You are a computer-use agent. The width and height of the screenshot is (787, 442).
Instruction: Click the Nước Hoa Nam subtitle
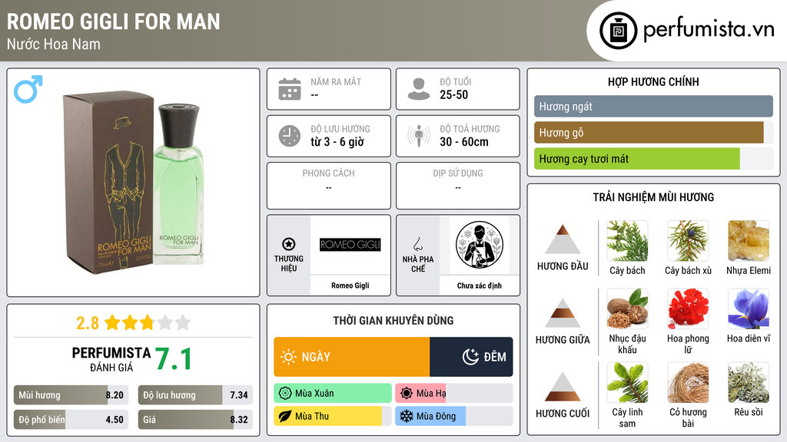pos(54,44)
